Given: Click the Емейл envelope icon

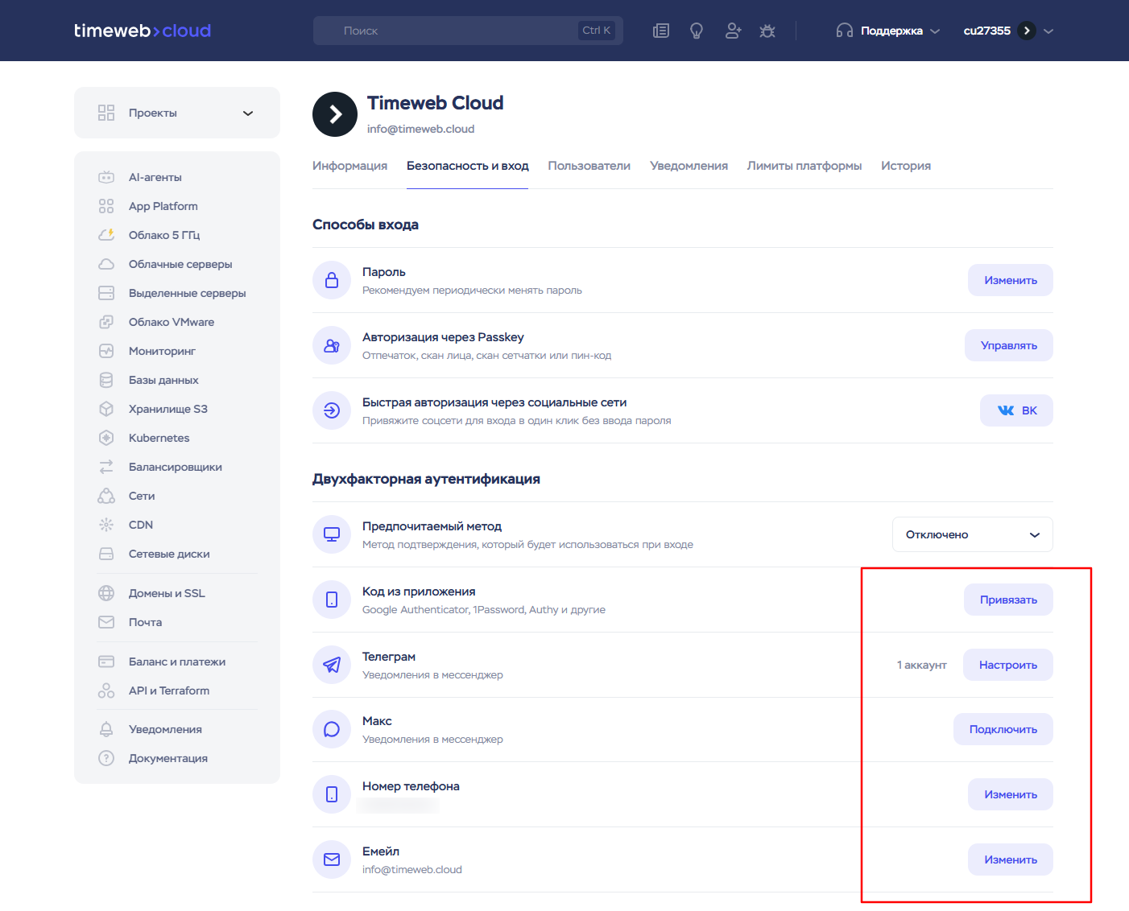Looking at the screenshot, I should coord(332,859).
